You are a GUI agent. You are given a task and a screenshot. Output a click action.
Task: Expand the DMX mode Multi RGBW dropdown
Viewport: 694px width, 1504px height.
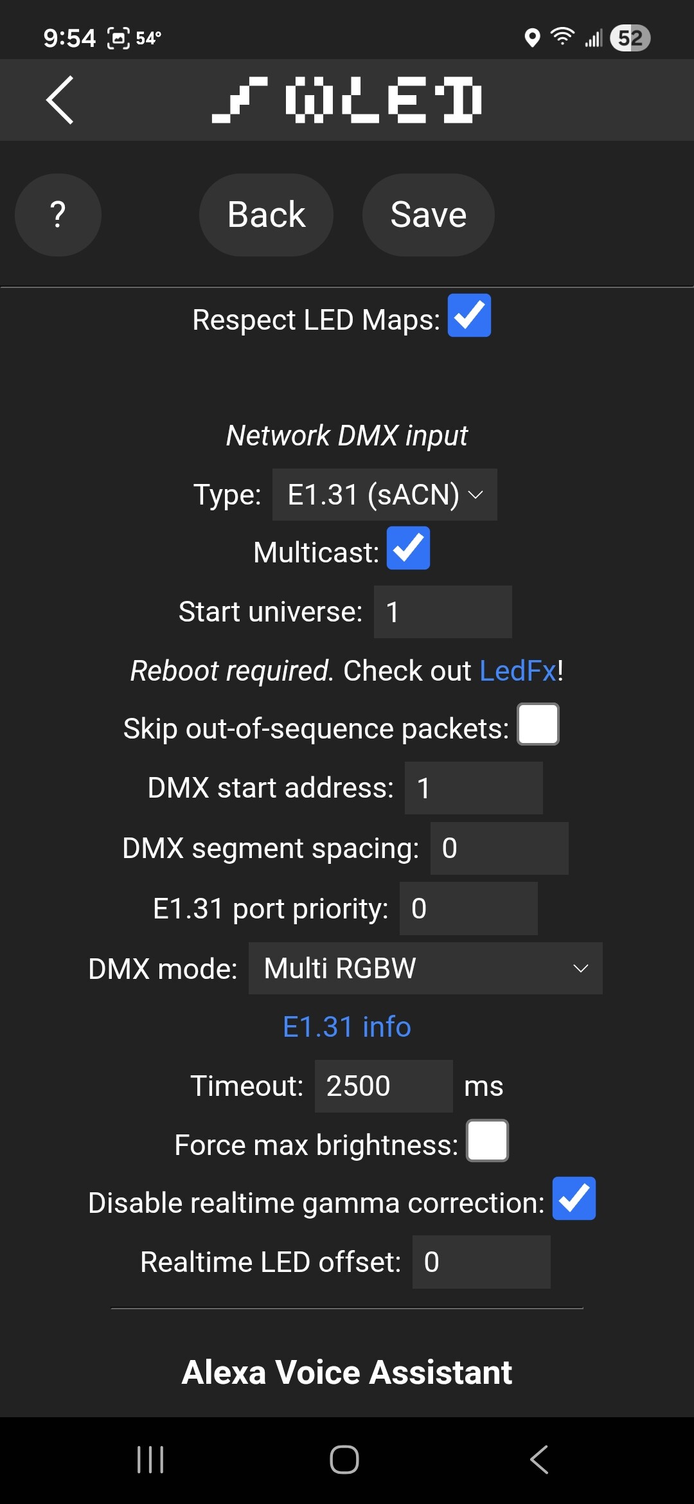pyautogui.click(x=425, y=968)
